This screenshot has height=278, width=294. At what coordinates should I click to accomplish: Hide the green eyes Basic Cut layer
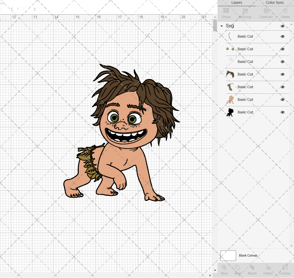[x=282, y=49]
